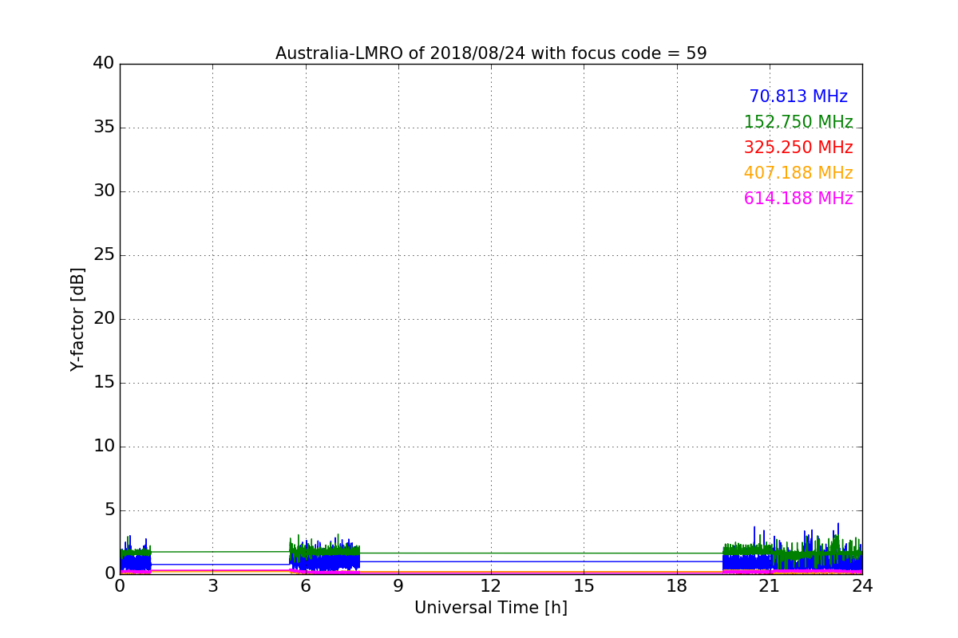Click the y-axis tick label 30
This screenshot has height=638, width=958.
[104, 191]
